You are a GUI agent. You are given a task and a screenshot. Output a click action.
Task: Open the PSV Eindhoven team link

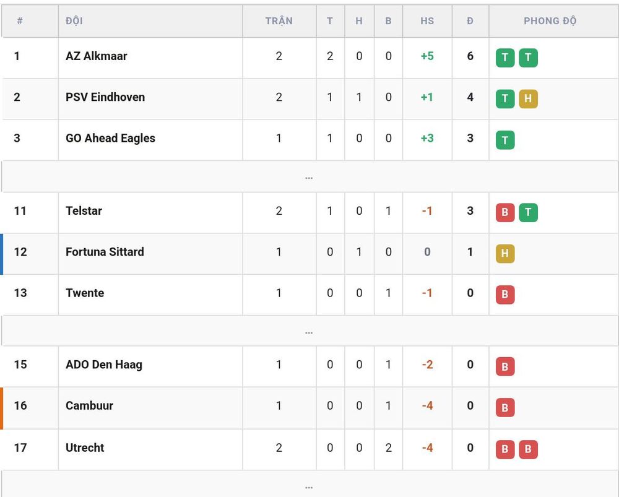[105, 97]
